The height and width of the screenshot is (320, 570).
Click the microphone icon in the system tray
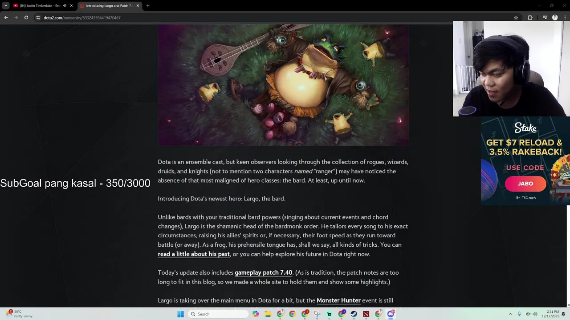[519, 314]
